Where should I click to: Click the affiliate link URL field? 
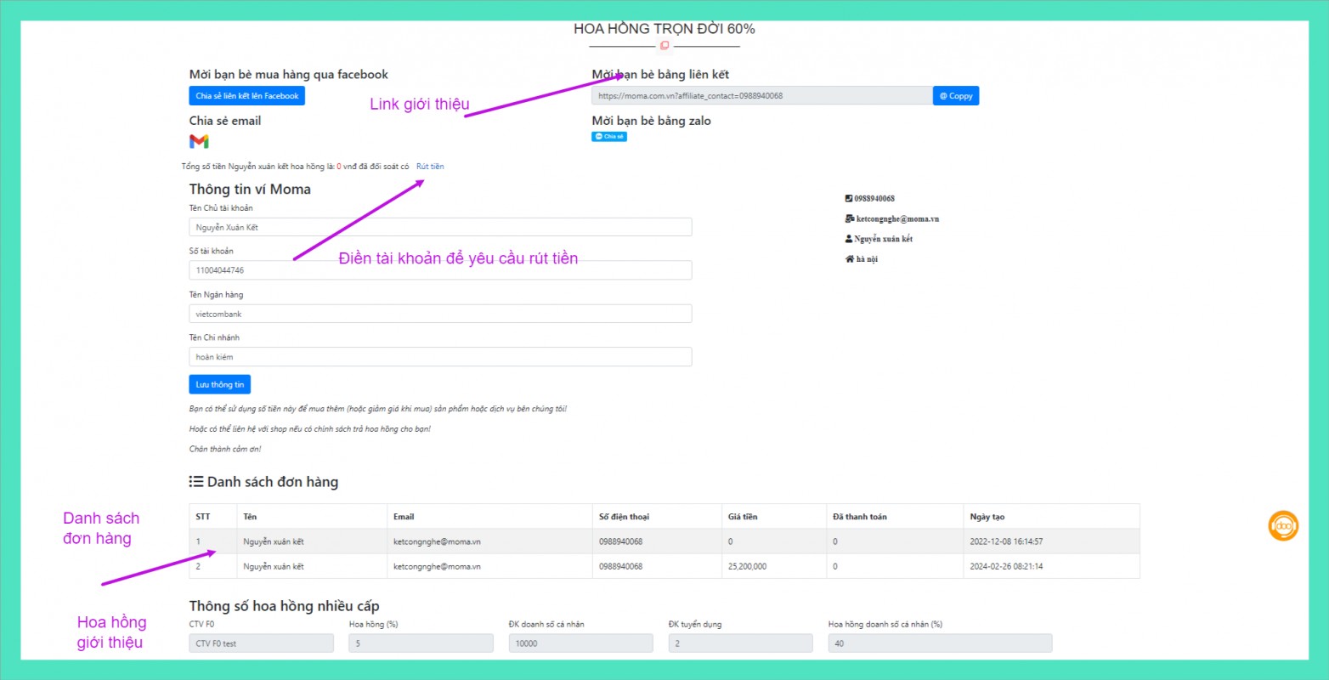761,96
